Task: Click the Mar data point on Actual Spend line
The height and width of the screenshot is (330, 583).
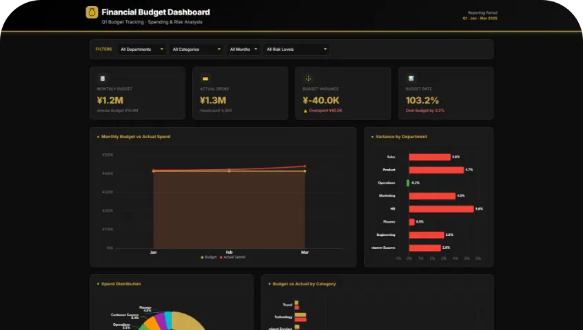Action: point(305,166)
